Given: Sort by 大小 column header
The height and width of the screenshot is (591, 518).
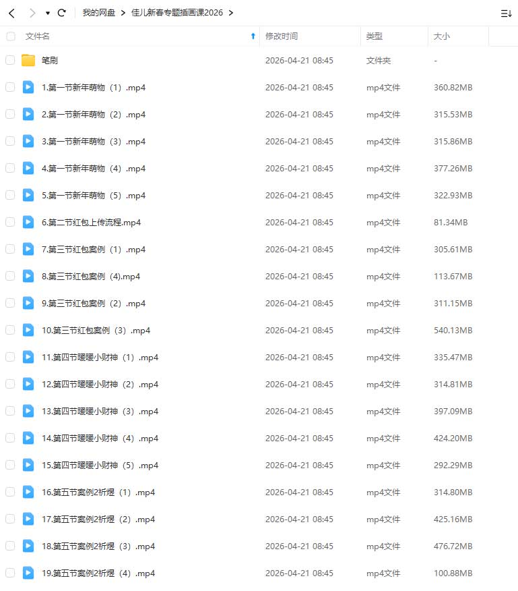Looking at the screenshot, I should [x=442, y=36].
